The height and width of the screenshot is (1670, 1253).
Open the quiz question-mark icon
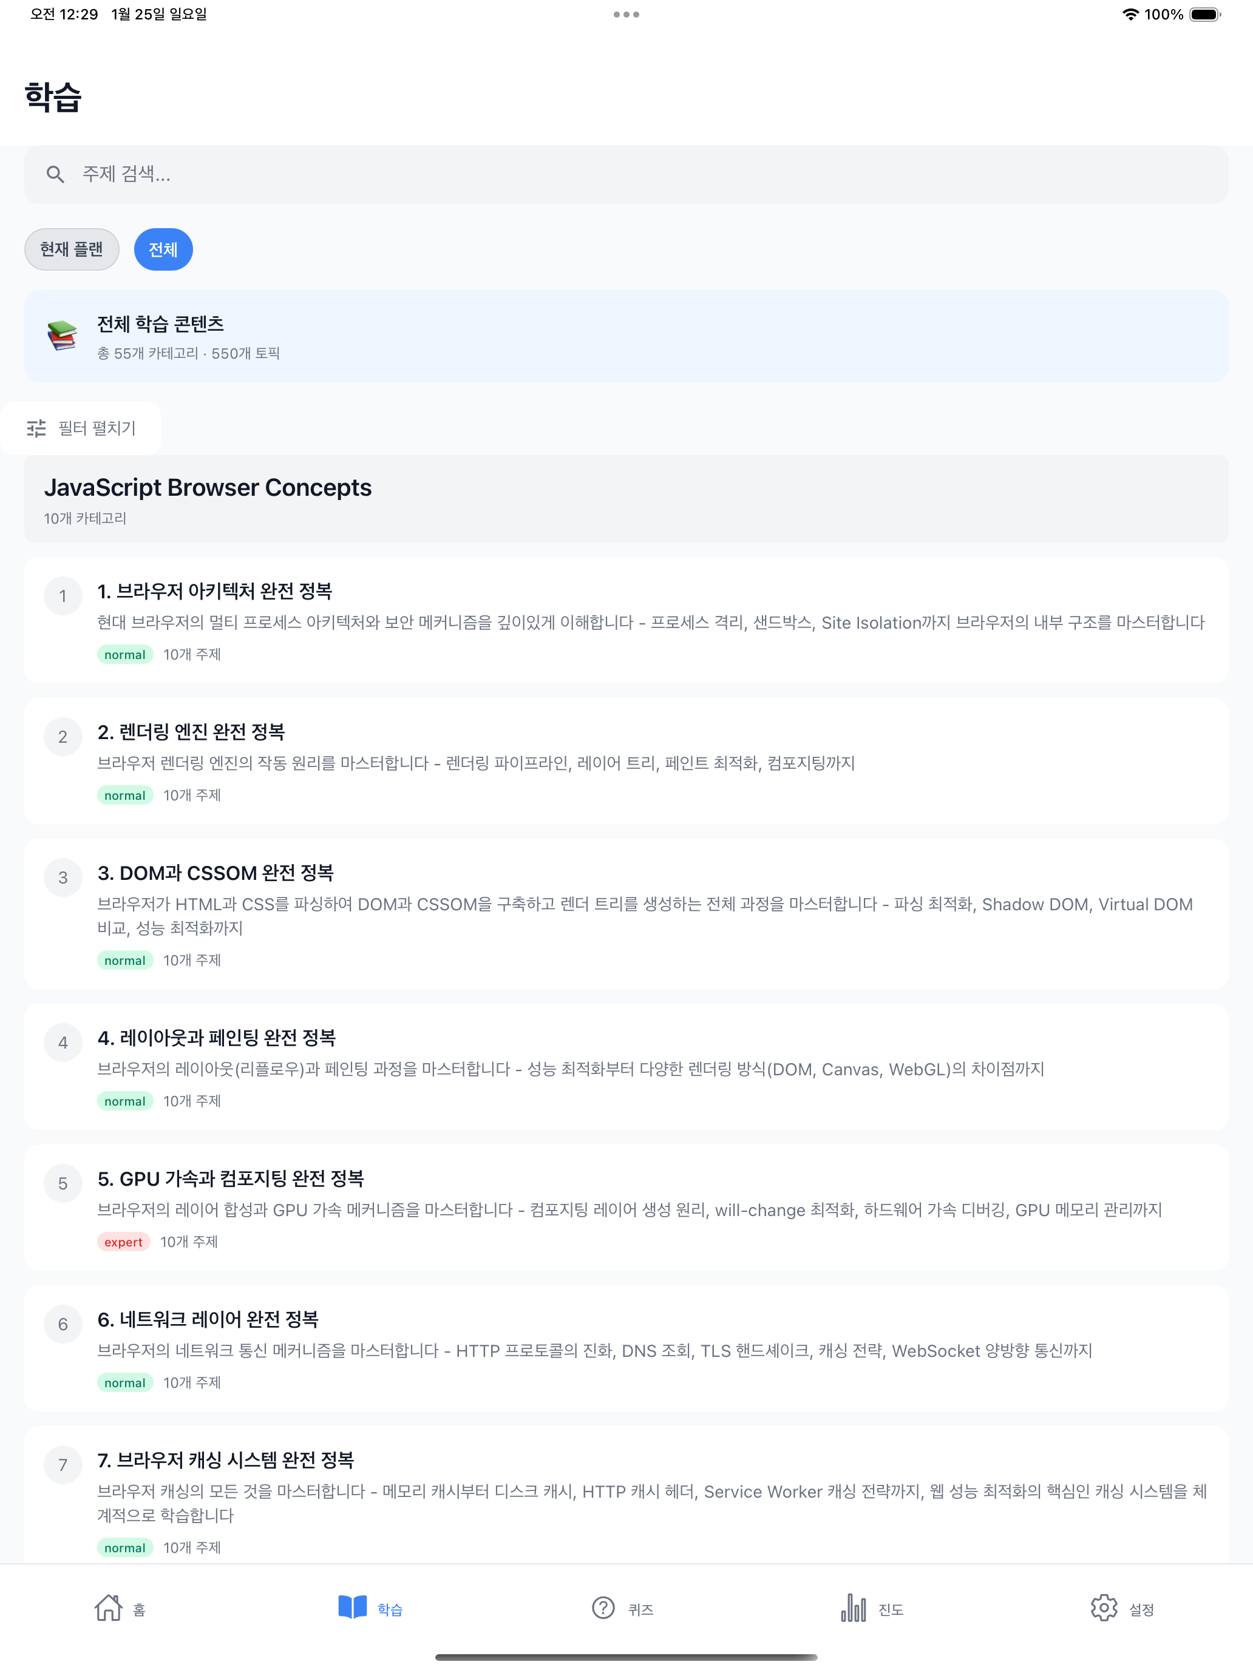pos(603,1608)
